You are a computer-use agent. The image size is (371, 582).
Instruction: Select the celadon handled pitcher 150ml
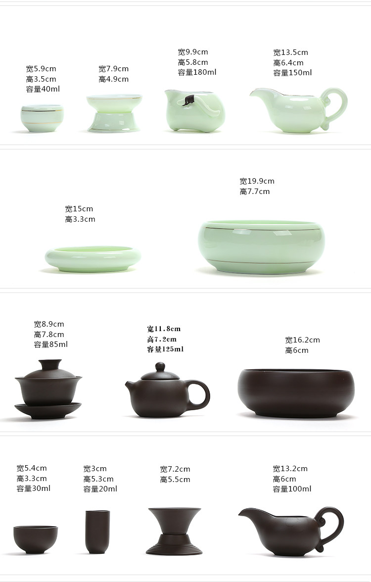[299, 110]
